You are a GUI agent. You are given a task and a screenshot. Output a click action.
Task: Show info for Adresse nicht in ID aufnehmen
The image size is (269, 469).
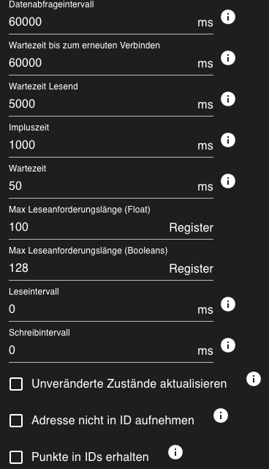point(221,416)
